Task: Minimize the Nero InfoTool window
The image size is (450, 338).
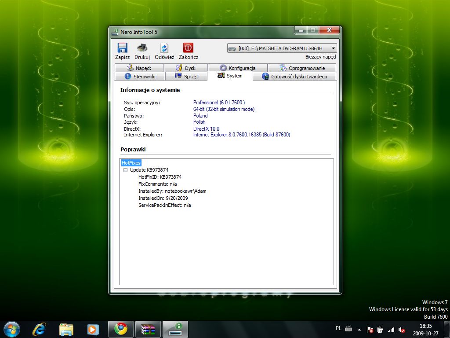Action: [x=301, y=30]
